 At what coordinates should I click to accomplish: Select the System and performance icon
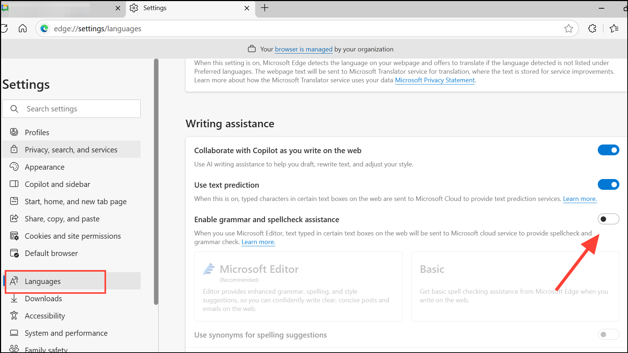pyautogui.click(x=14, y=333)
